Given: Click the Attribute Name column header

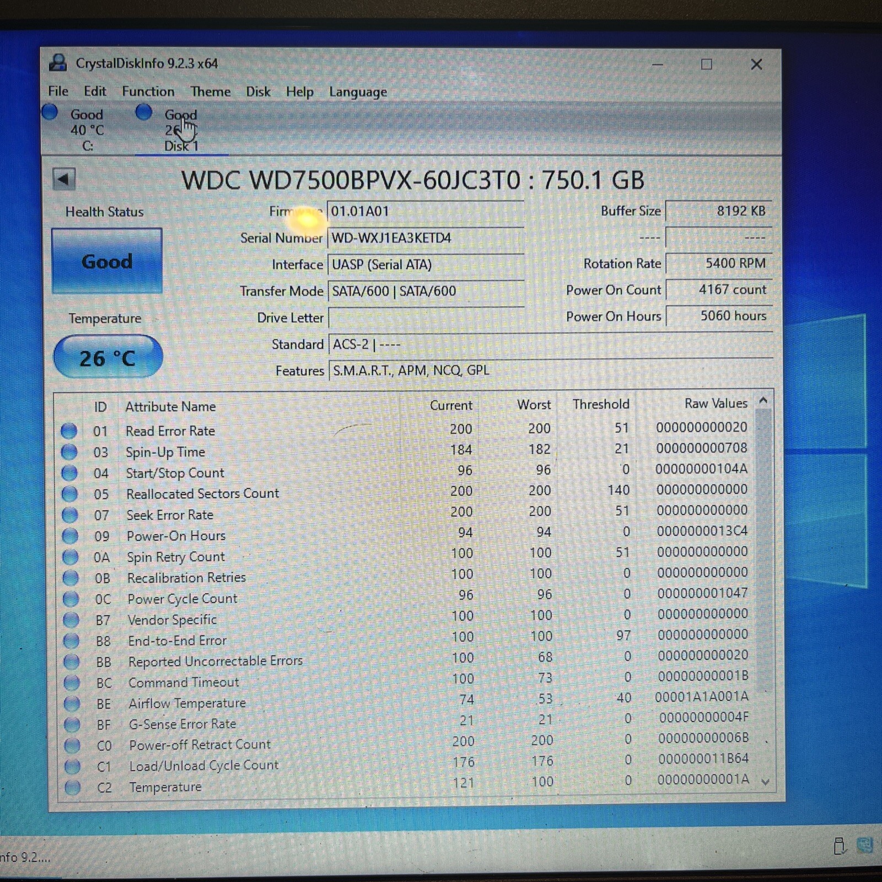Looking at the screenshot, I should [x=170, y=406].
